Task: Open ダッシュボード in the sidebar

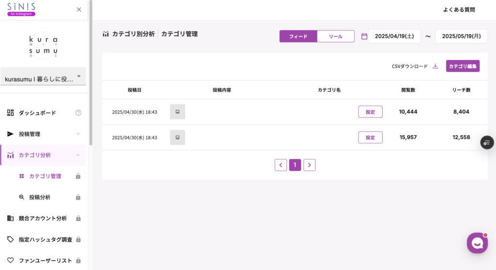Action: click(x=37, y=113)
